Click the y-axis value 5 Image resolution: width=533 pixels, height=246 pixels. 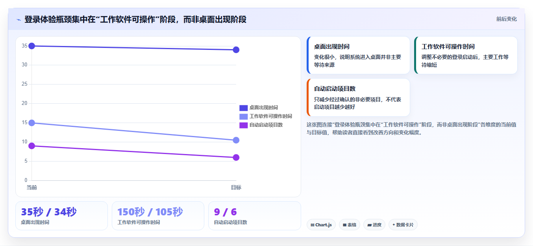(x=26, y=161)
